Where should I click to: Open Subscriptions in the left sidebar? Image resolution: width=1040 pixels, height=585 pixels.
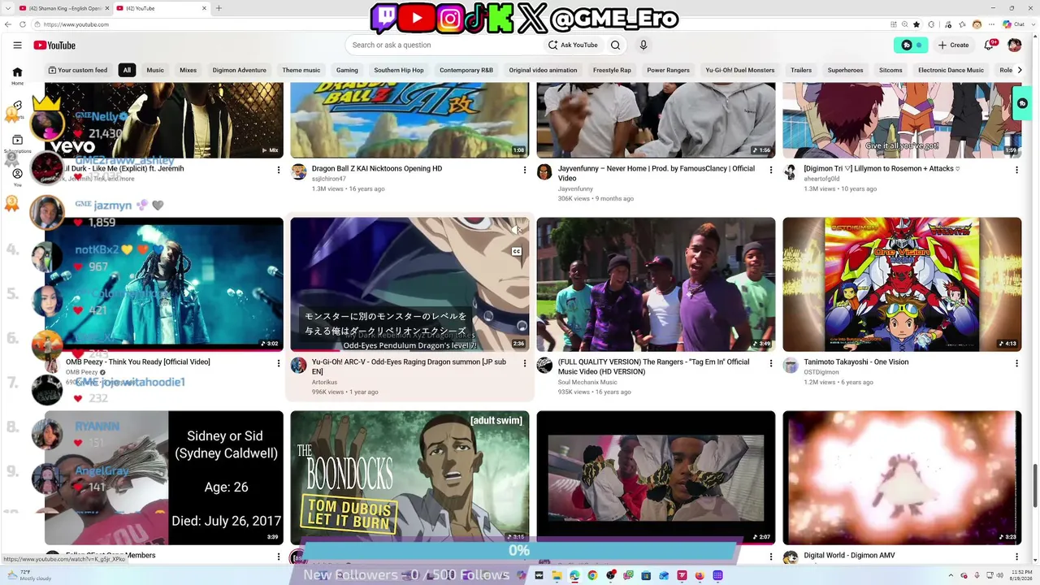(x=17, y=143)
